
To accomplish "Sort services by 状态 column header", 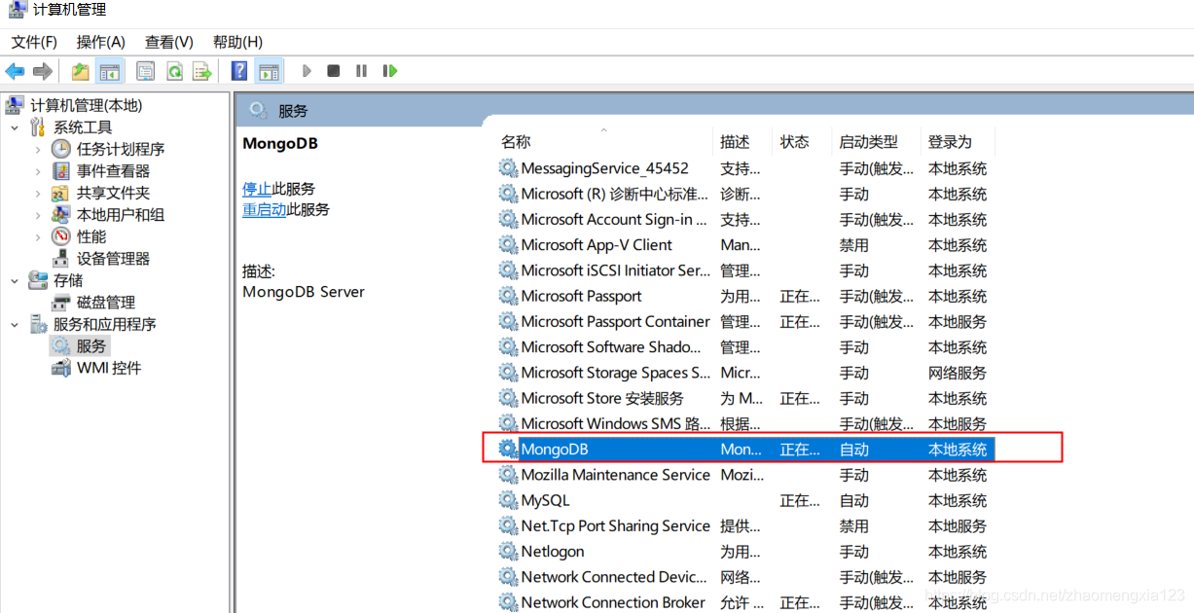I will [794, 142].
